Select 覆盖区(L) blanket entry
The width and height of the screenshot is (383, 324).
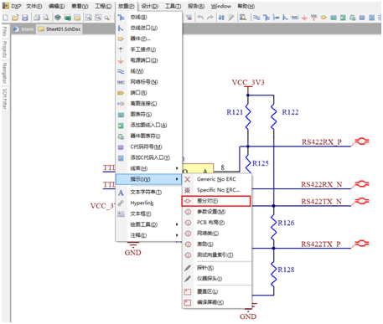(x=217, y=291)
